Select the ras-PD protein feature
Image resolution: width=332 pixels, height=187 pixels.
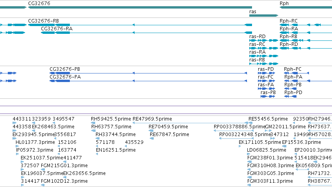[266, 73]
